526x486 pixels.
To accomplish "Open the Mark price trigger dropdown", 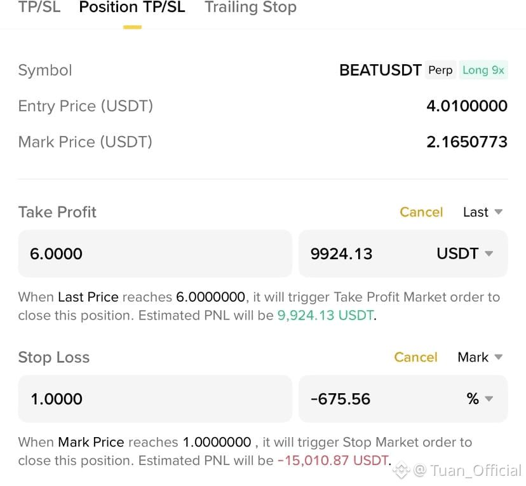I will pos(479,357).
